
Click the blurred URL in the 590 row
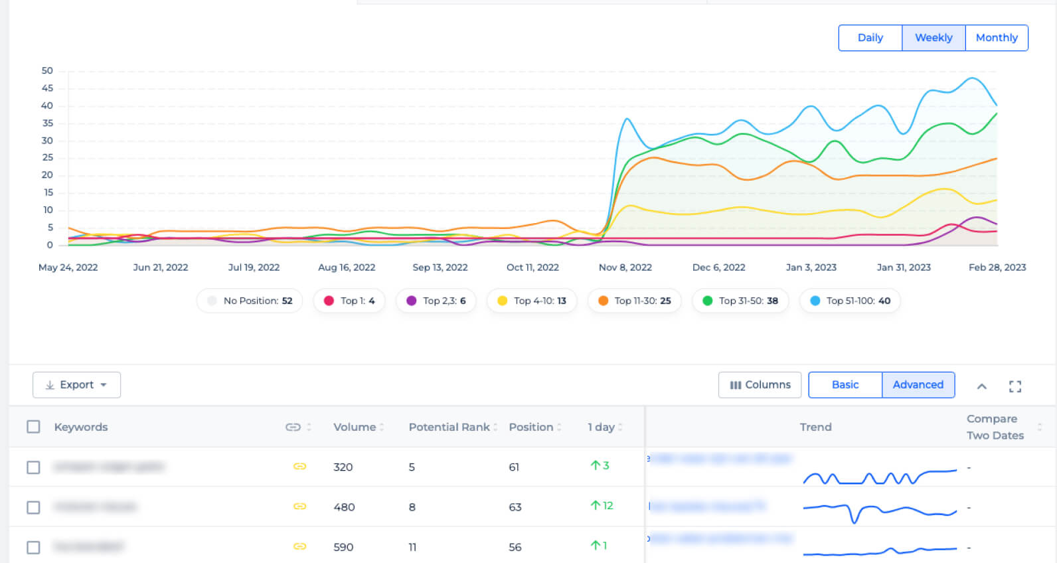(x=720, y=538)
